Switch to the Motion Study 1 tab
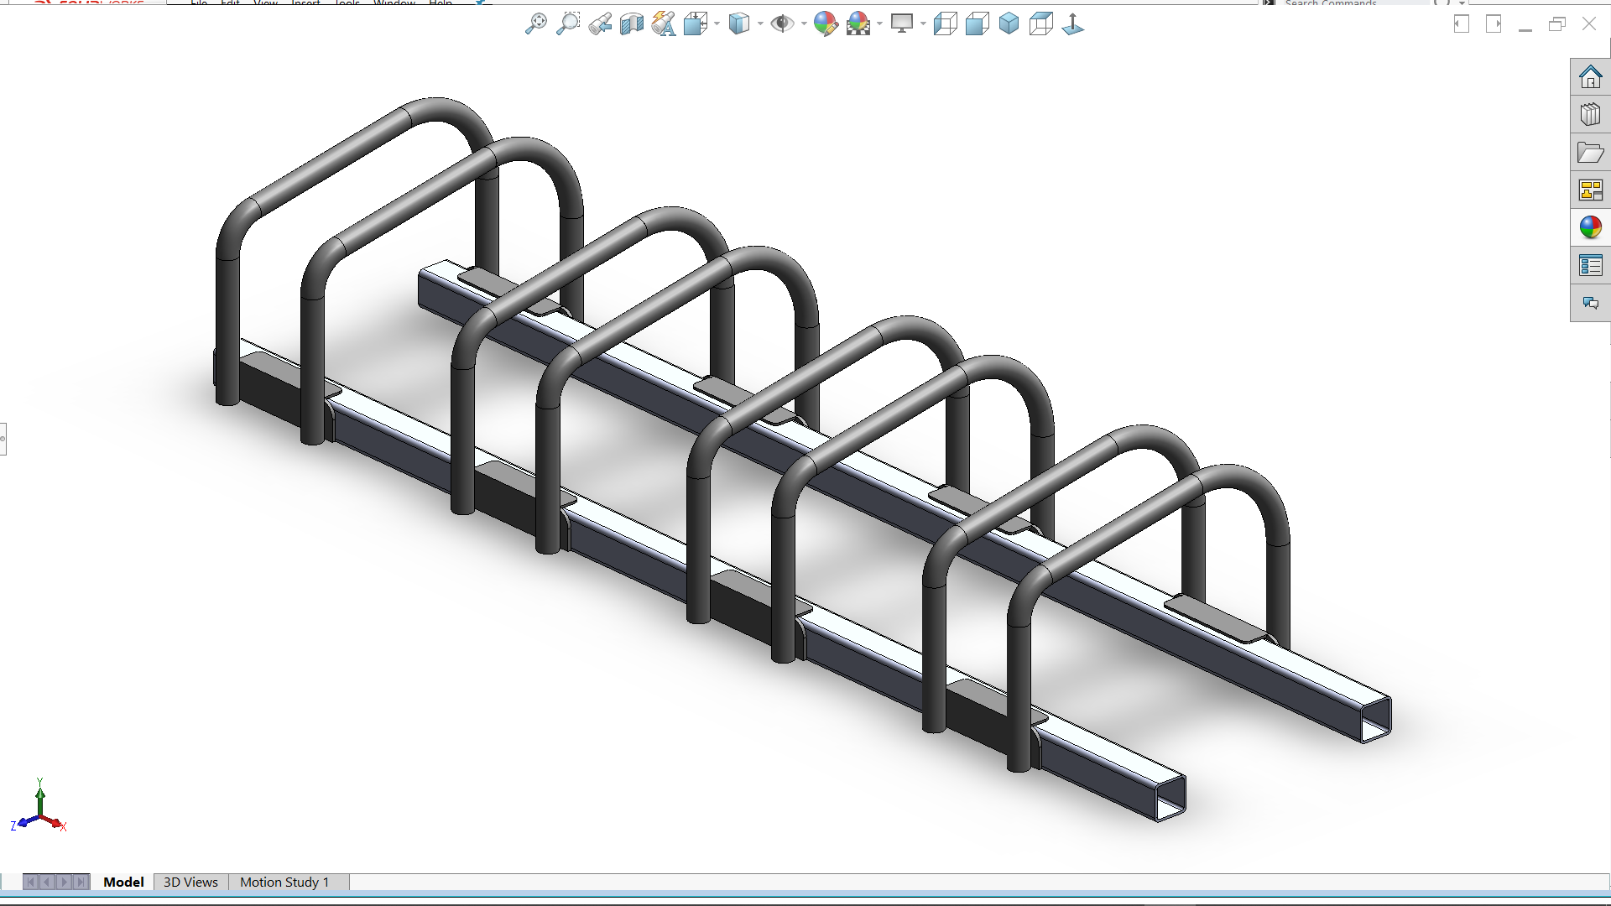The image size is (1611, 906). (284, 882)
